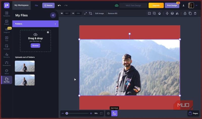Click the crop icon in toolbar
This screenshot has width=202, height=119.
[x=91, y=13]
